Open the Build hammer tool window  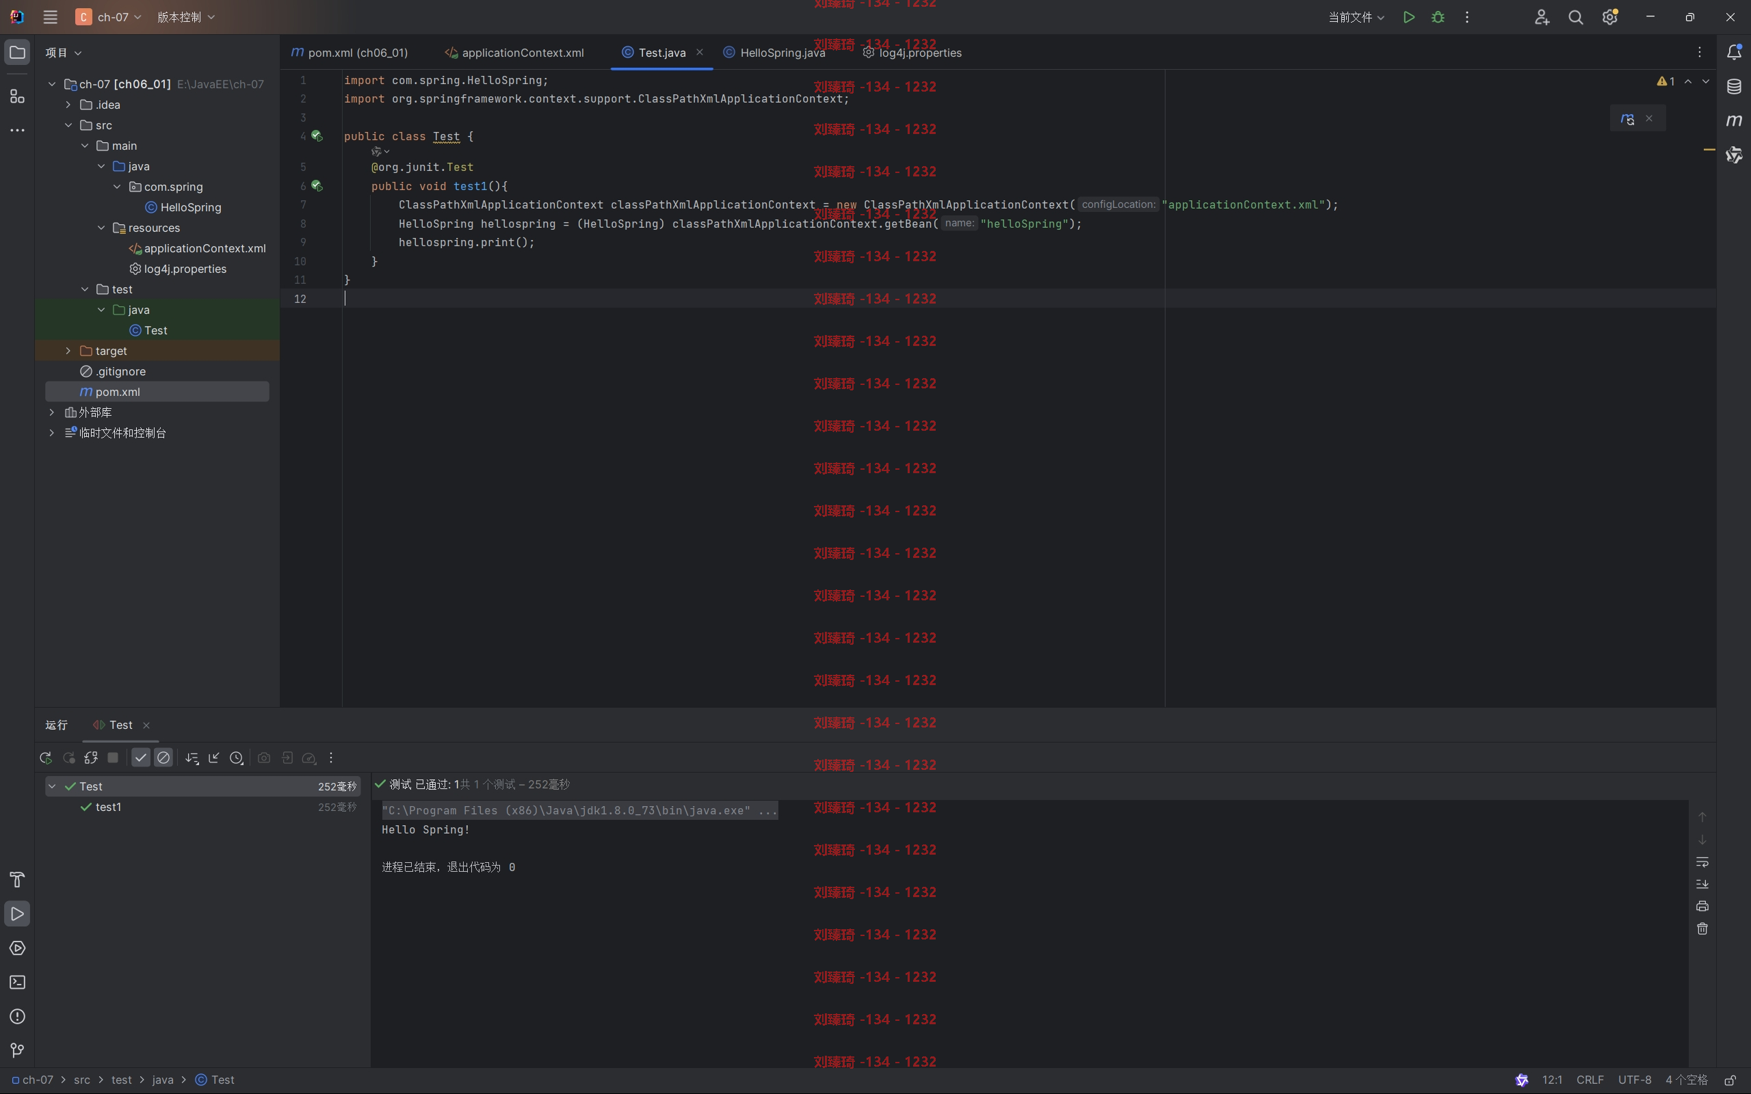click(x=17, y=880)
